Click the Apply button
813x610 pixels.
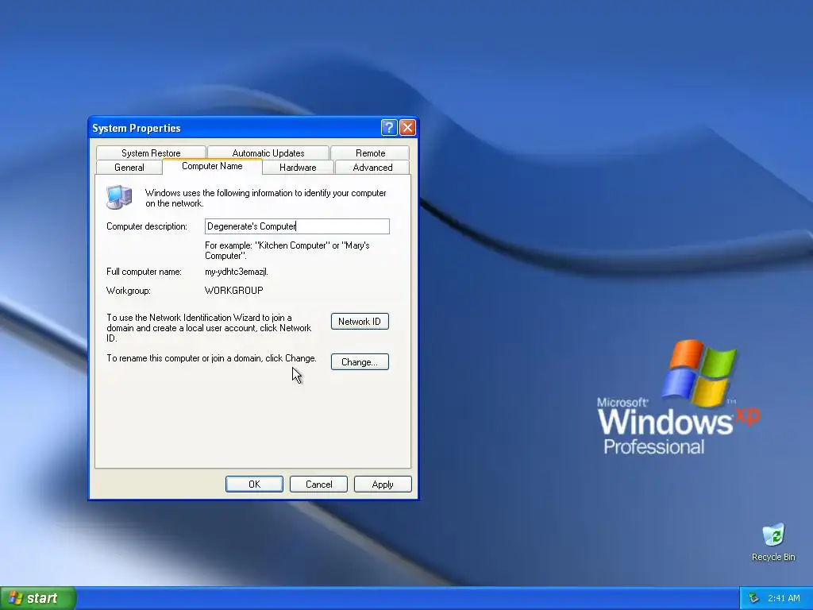(x=383, y=484)
